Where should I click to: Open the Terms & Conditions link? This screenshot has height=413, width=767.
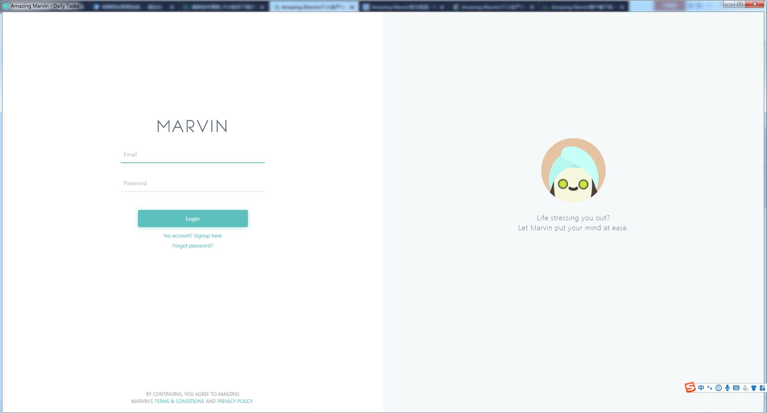coord(179,401)
